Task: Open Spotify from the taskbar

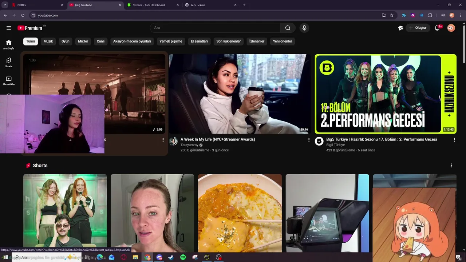Action: [x=183, y=257]
